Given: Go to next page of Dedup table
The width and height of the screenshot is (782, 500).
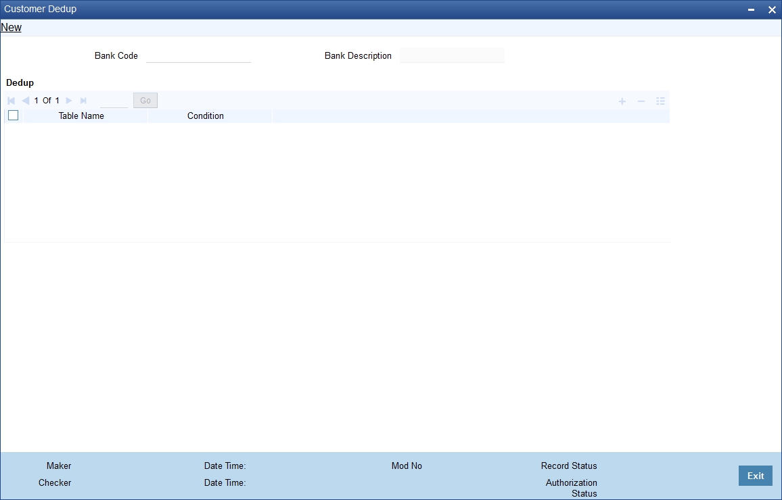Looking at the screenshot, I should 69,101.
